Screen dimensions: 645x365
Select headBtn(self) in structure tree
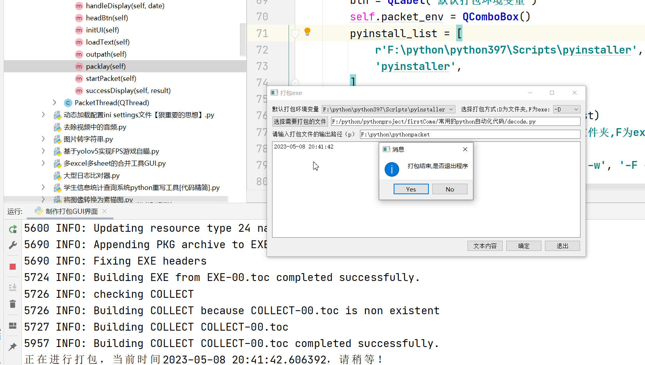coord(107,18)
